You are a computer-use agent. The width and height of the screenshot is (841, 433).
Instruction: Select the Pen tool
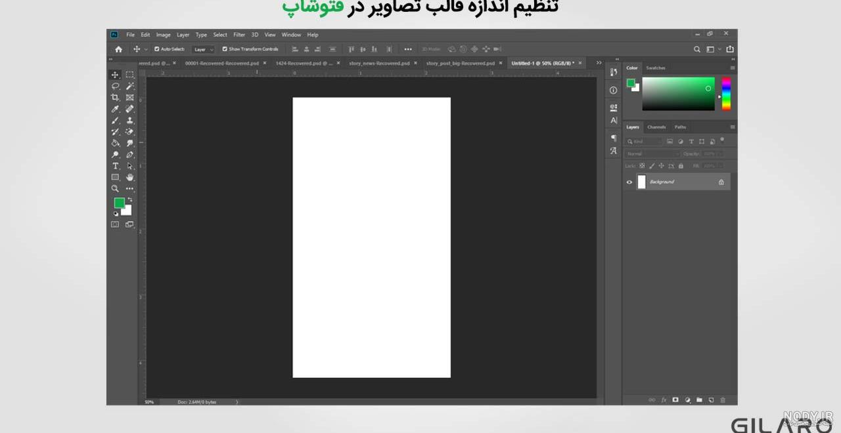coord(129,154)
